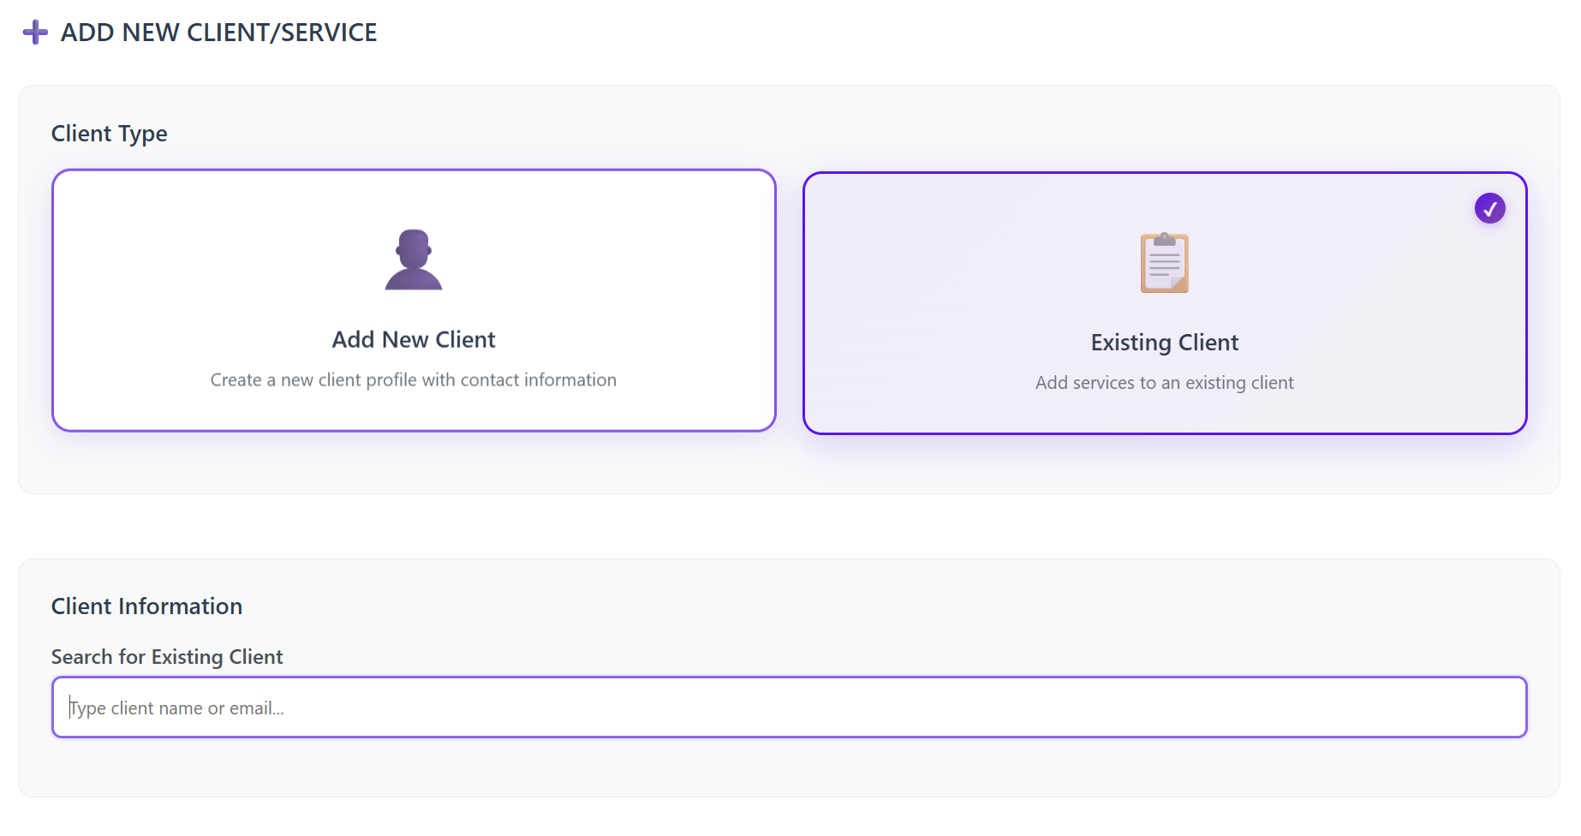Viewport: 1581px width, 836px height.
Task: Click "Add services to an existing client" text
Action: [1164, 383]
